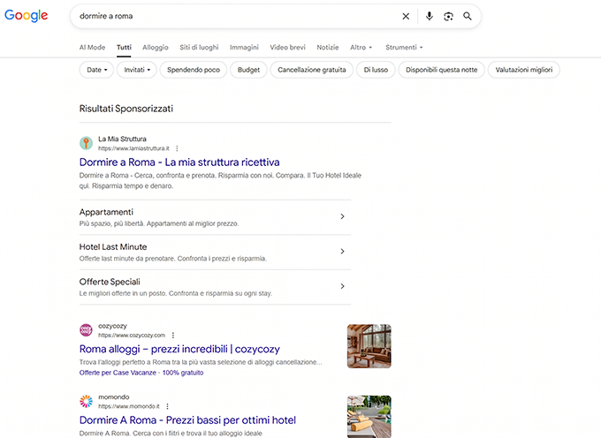This screenshot has height=438, width=601.
Task: Apply the Spendendo poco filter chip
Action: pyautogui.click(x=194, y=70)
